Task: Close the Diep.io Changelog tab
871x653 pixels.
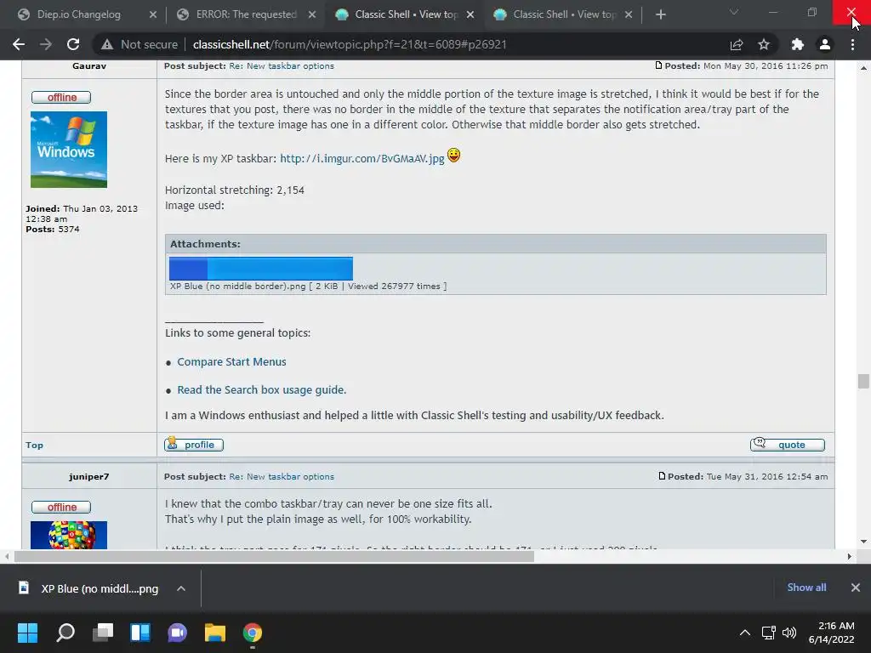Action: [x=153, y=14]
